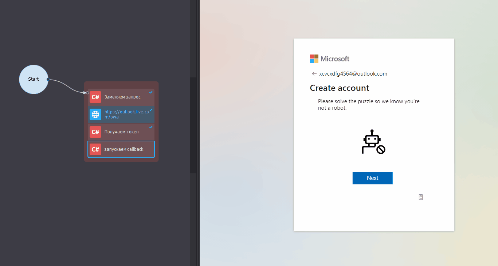Click C# icon of Заменяем запрос action
Screen dimensions: 498x266
coord(95,97)
